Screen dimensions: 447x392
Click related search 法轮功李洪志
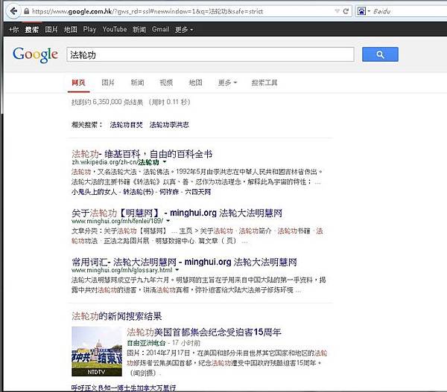click(x=169, y=125)
